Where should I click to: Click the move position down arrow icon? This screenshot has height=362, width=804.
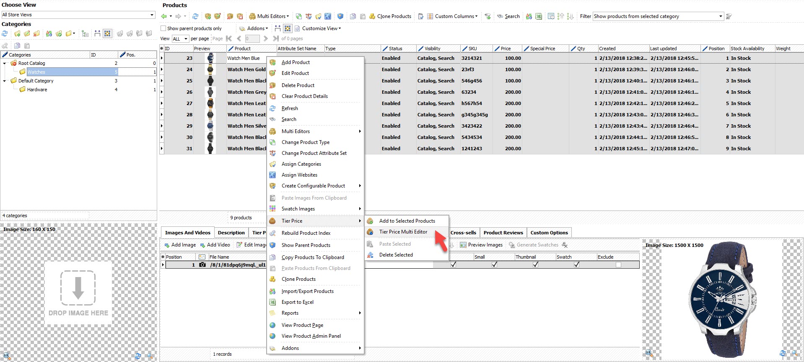571,16
